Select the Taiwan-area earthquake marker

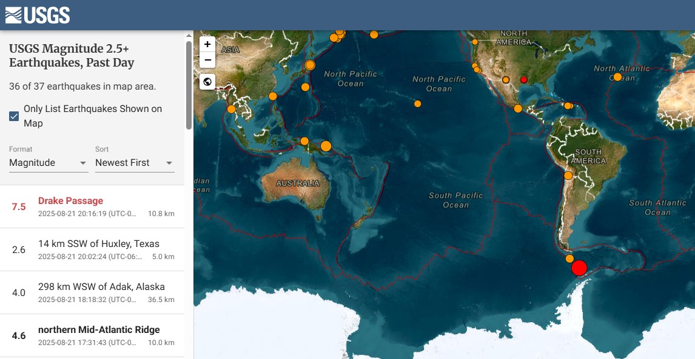(272, 96)
